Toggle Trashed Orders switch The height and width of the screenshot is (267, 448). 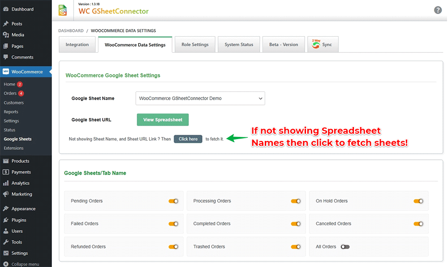pyautogui.click(x=296, y=247)
